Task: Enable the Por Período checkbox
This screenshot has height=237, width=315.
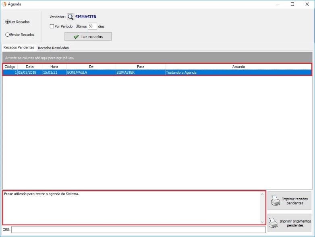Action: [52, 26]
